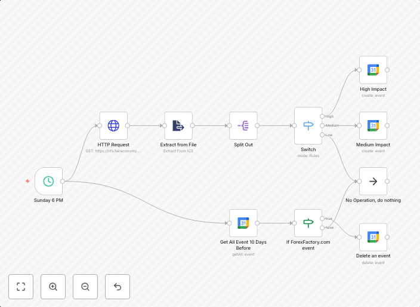This screenshot has height=307, width=420.
Task: Zoom in on the workflow canvas
Action: click(53, 287)
